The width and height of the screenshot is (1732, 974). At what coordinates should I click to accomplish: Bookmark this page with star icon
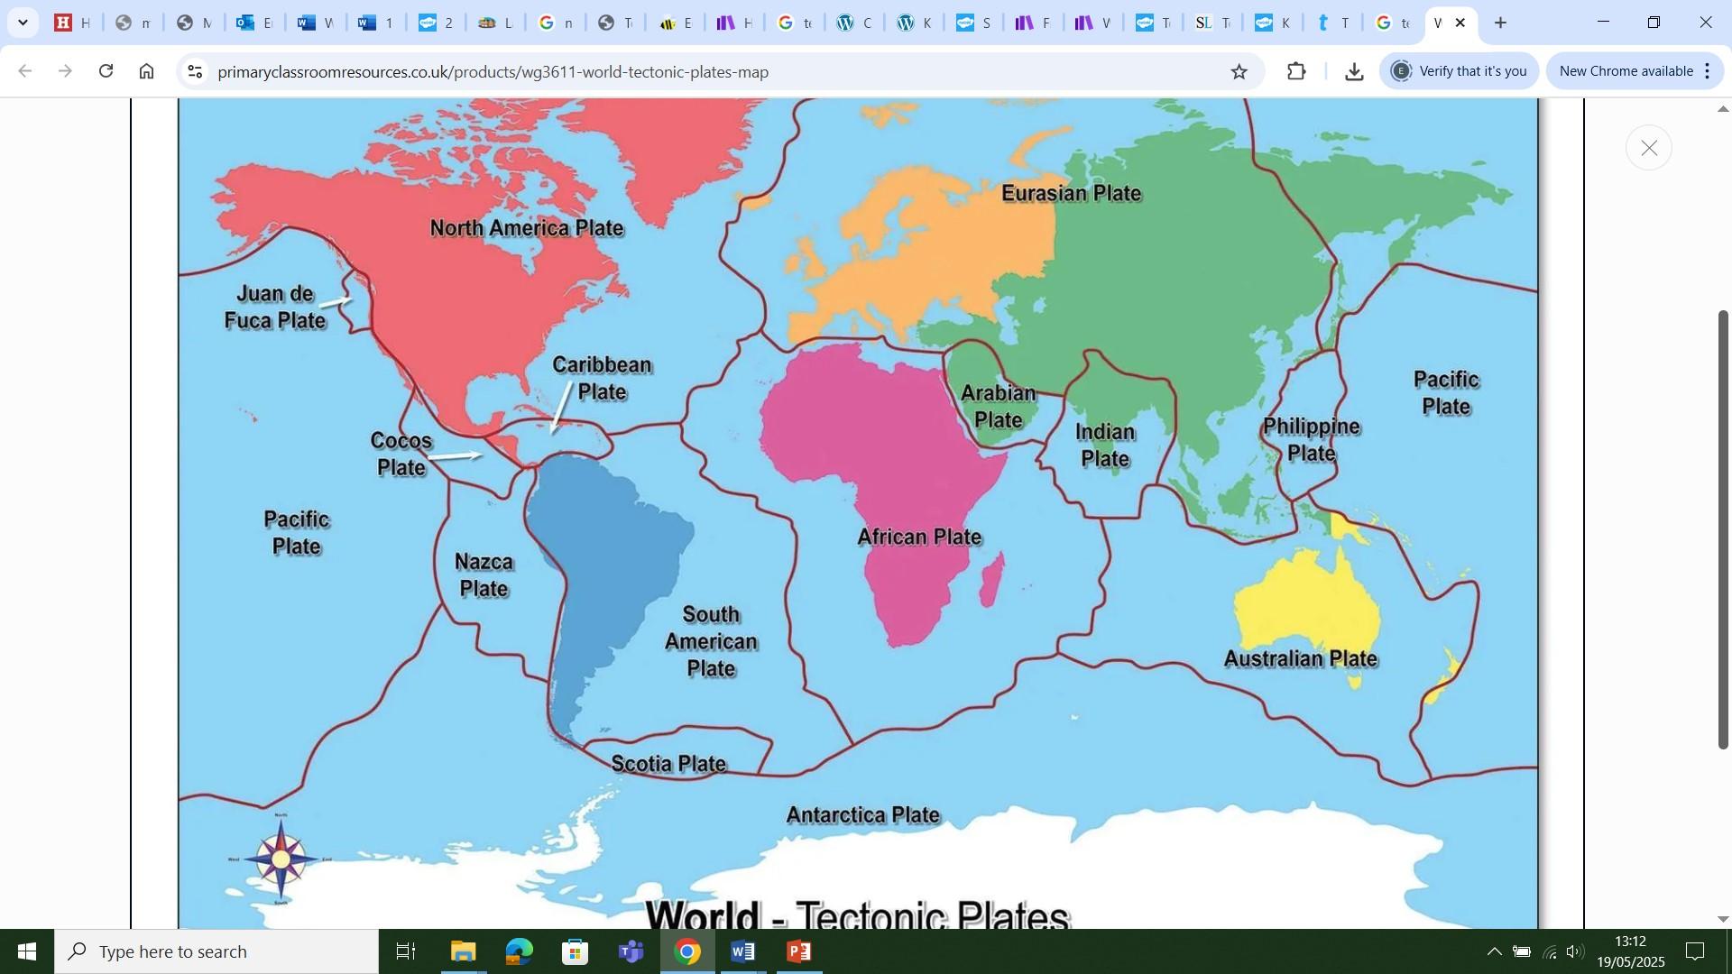[1239, 71]
